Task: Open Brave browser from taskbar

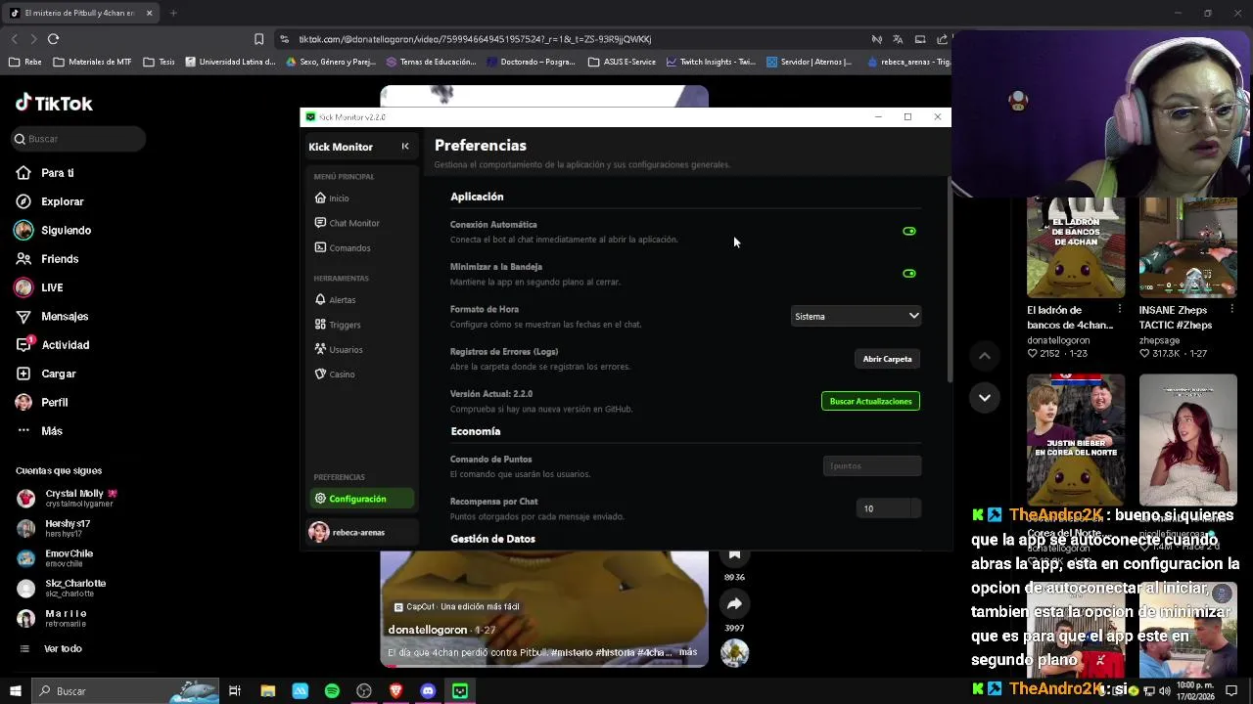Action: pos(395,691)
